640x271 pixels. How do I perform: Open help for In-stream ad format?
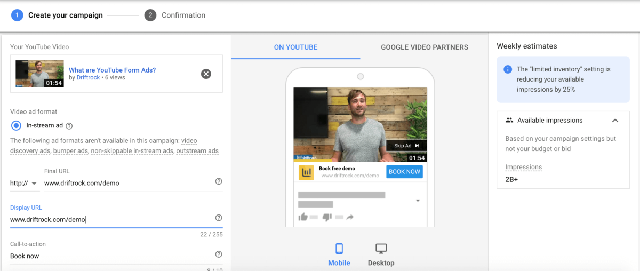click(x=69, y=126)
